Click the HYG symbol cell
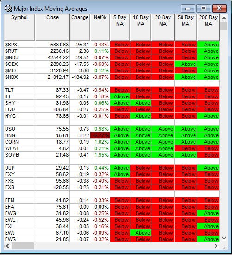 click(x=19, y=116)
